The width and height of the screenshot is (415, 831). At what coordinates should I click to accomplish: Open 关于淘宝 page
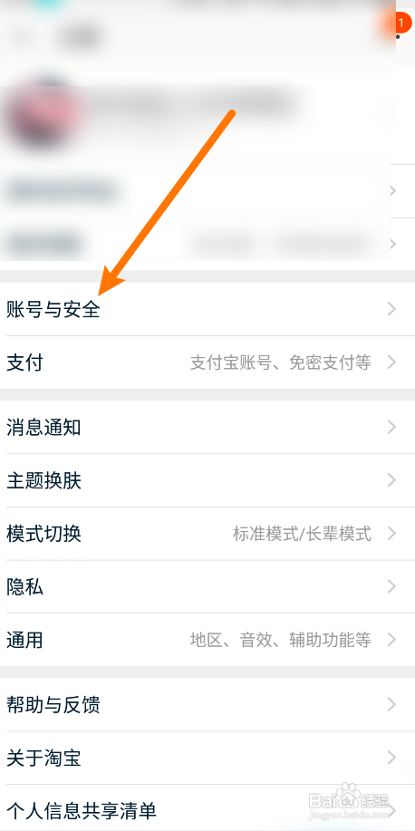coord(207,759)
